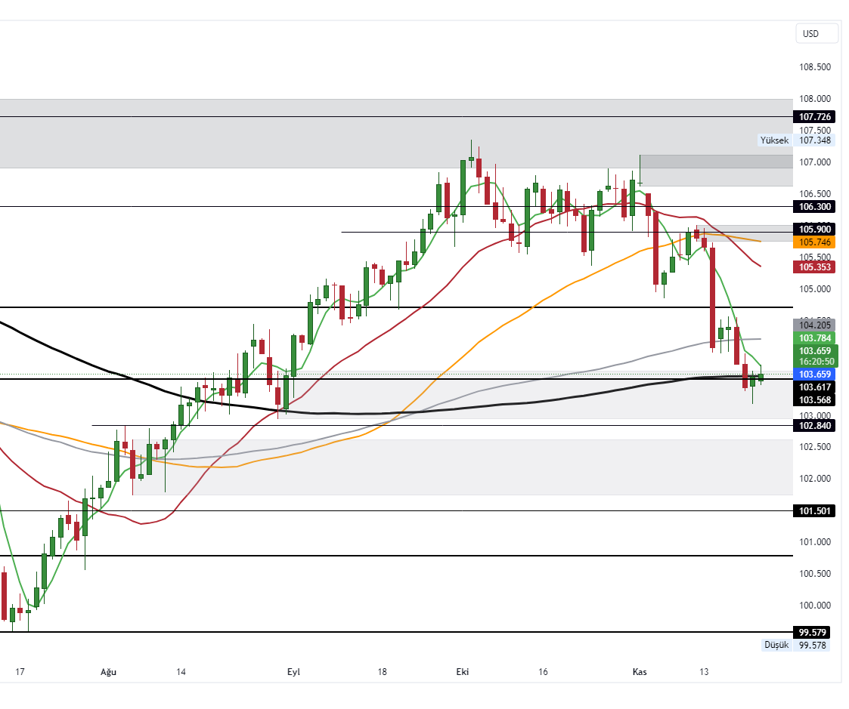Select the red 105.353 moving average label
This screenshot has width=849, height=709.
click(815, 267)
